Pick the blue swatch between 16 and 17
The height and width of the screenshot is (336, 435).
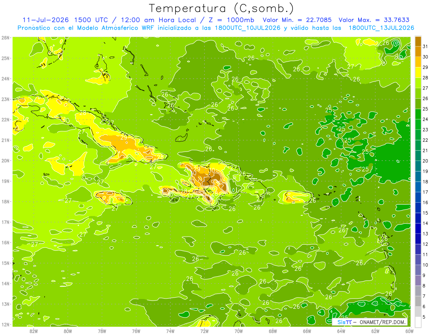[418, 197]
